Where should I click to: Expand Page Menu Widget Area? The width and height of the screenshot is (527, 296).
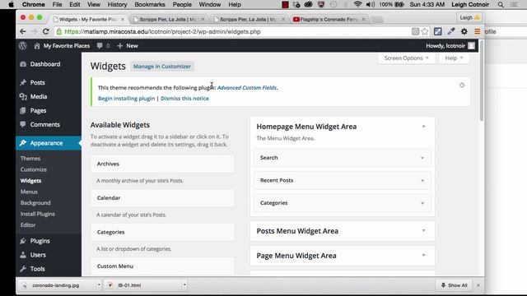pos(423,256)
